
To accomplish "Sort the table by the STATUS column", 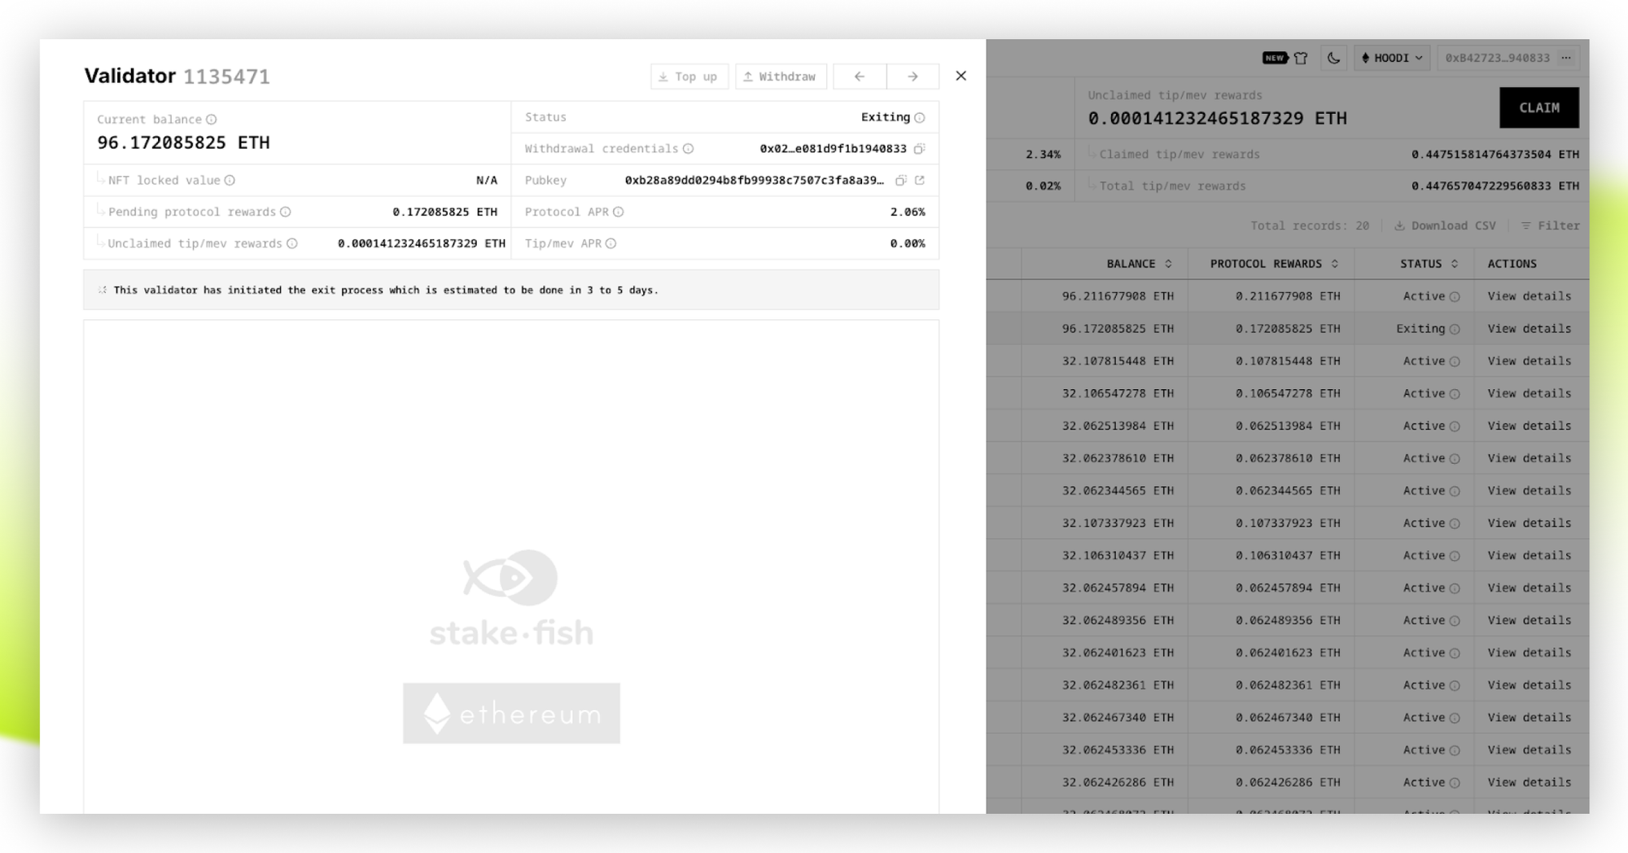I will (1429, 265).
